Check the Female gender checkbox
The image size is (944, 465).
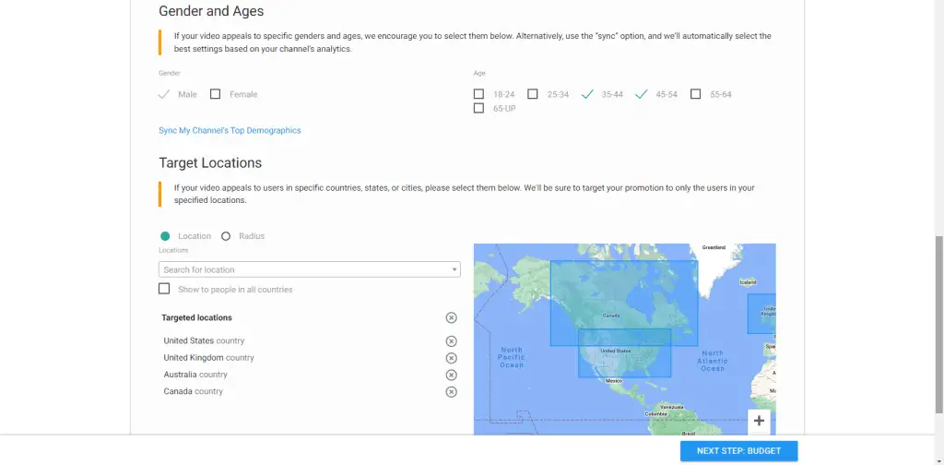[x=216, y=94]
